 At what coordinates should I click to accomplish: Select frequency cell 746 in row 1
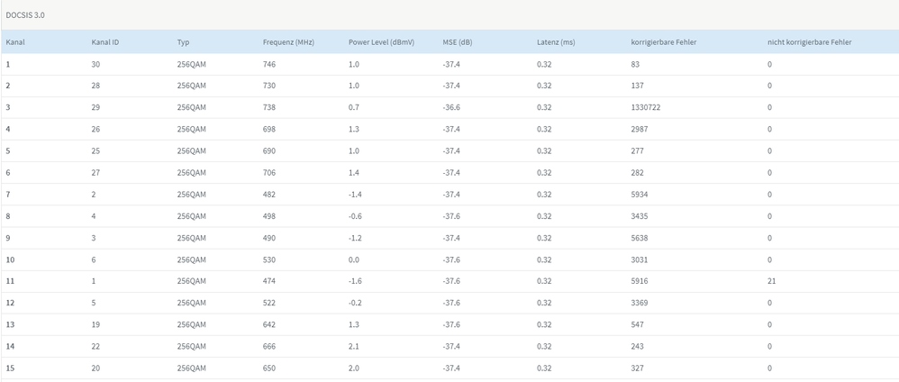coord(269,64)
